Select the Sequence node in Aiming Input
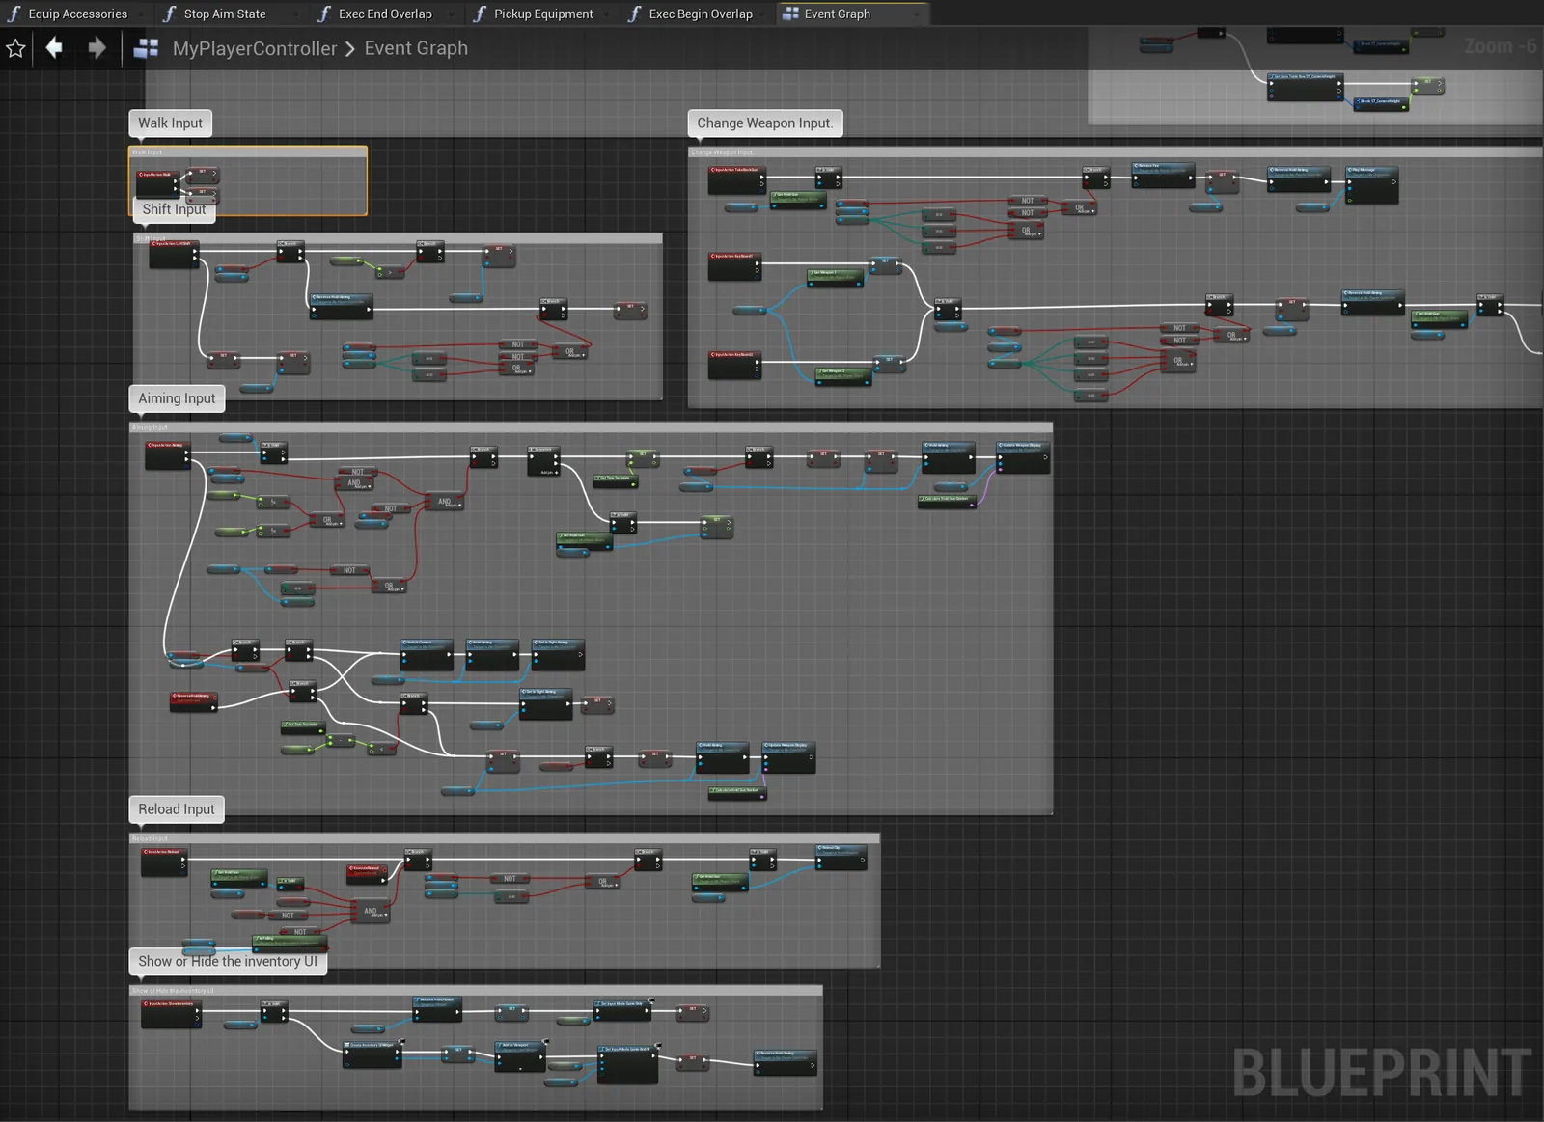Viewport: 1544px width, 1122px height. 544,461
